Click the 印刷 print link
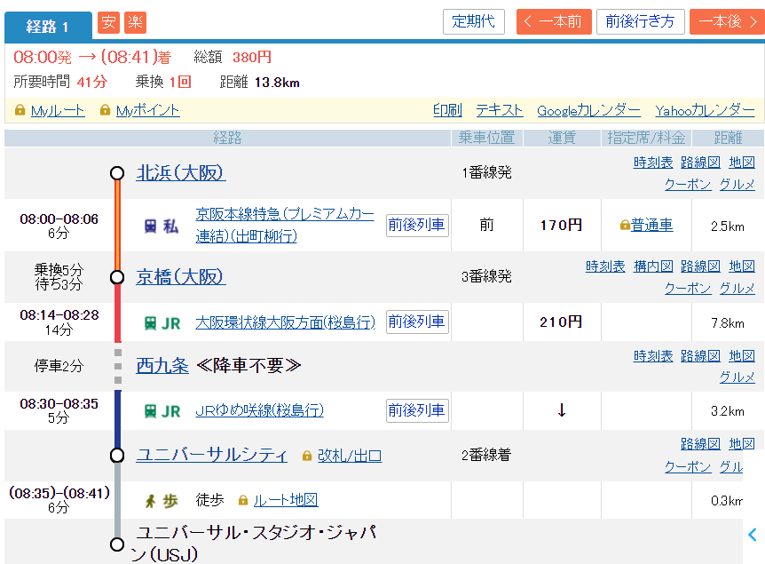This screenshot has width=765, height=564. pos(447,110)
